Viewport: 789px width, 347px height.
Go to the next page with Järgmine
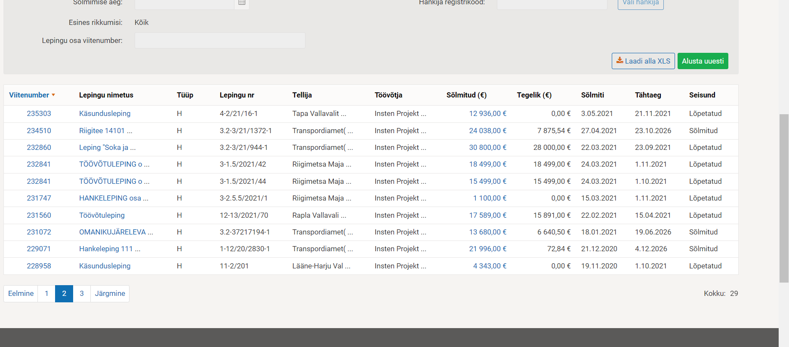110,294
